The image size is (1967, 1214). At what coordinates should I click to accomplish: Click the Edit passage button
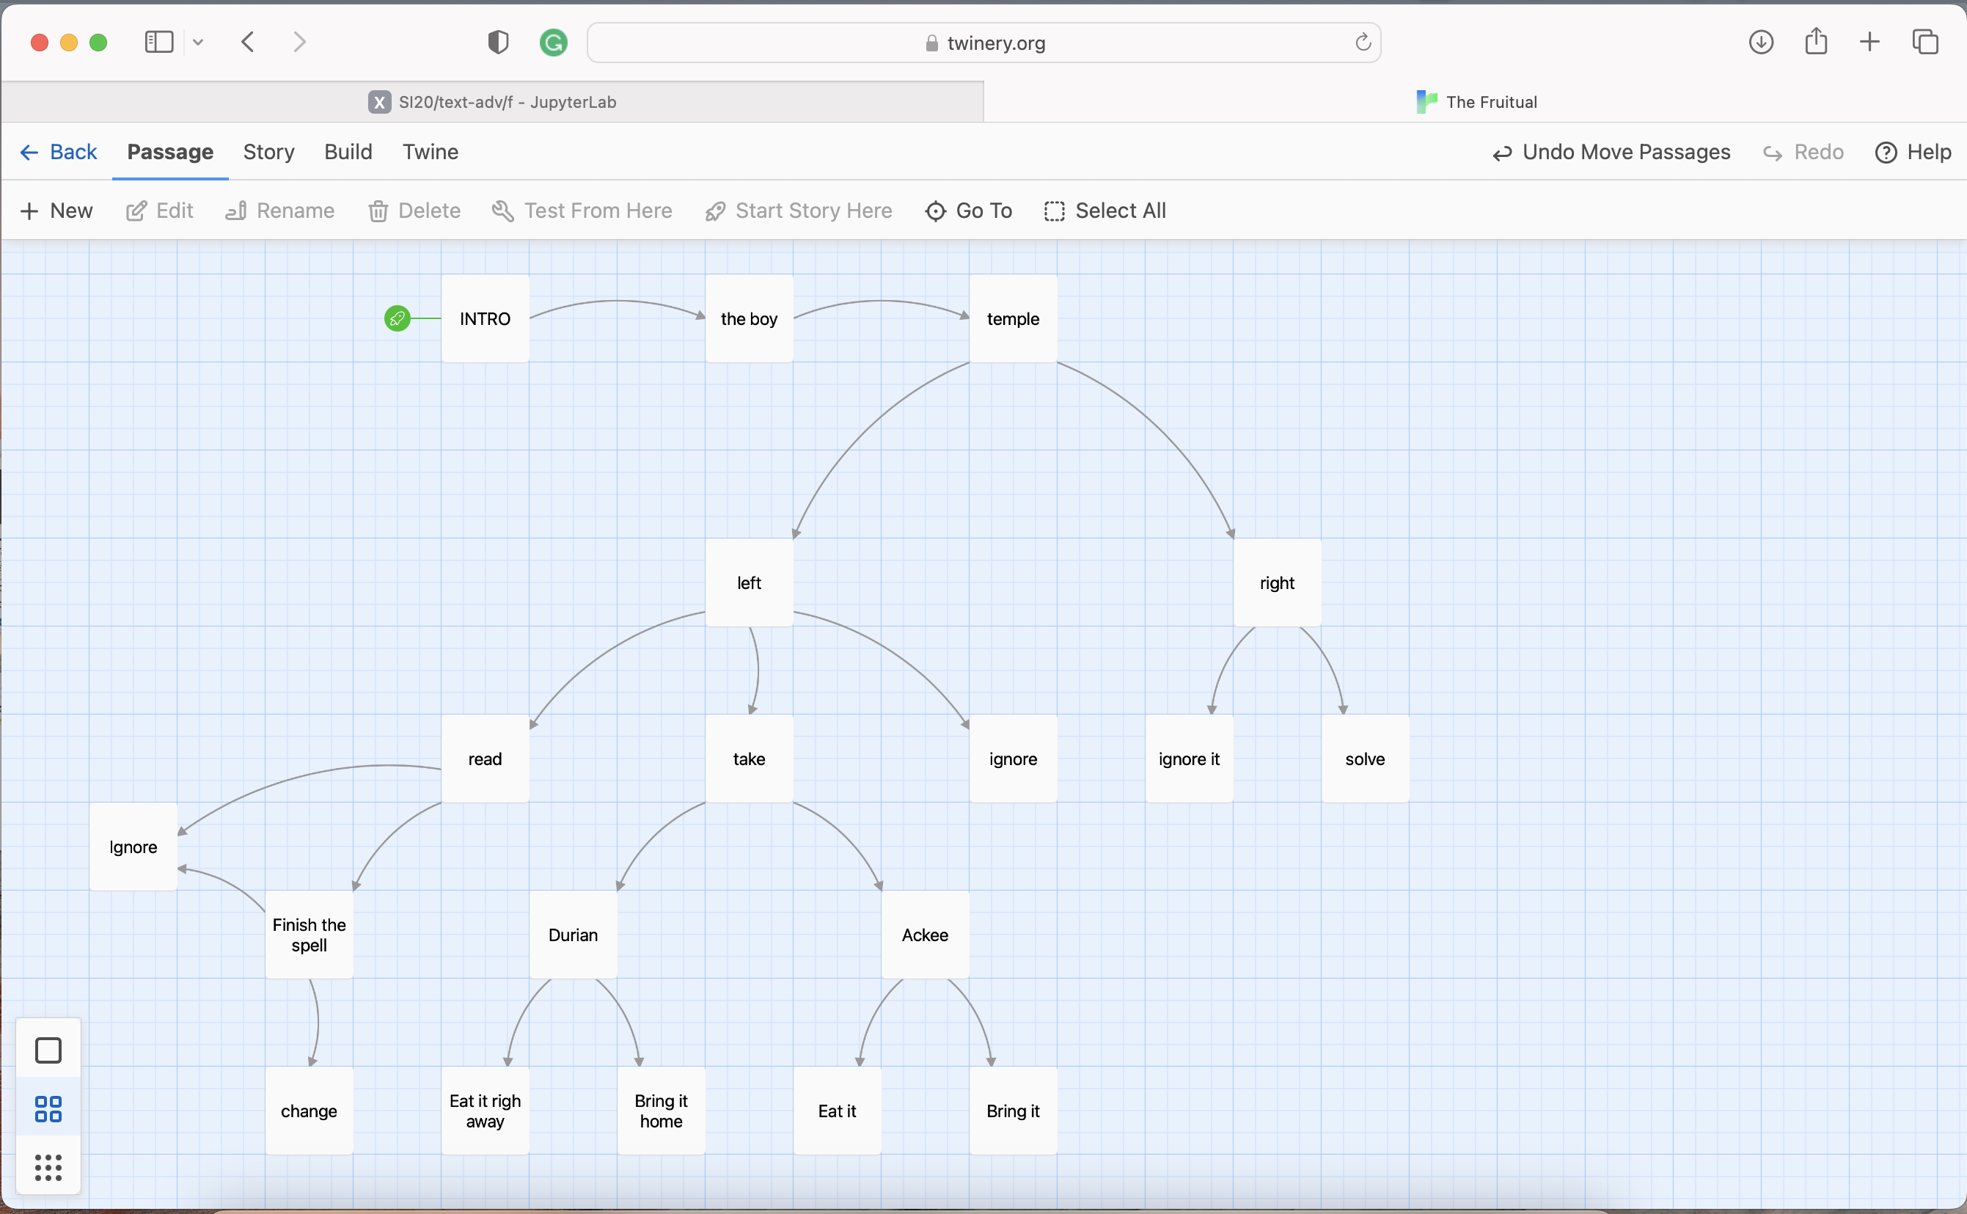[x=160, y=211]
